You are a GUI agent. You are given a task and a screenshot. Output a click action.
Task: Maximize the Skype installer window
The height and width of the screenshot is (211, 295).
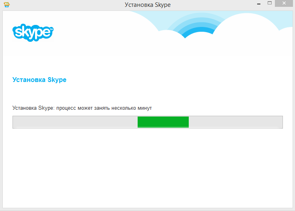click(270, 3)
